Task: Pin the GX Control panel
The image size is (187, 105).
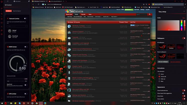Action: point(29,1)
